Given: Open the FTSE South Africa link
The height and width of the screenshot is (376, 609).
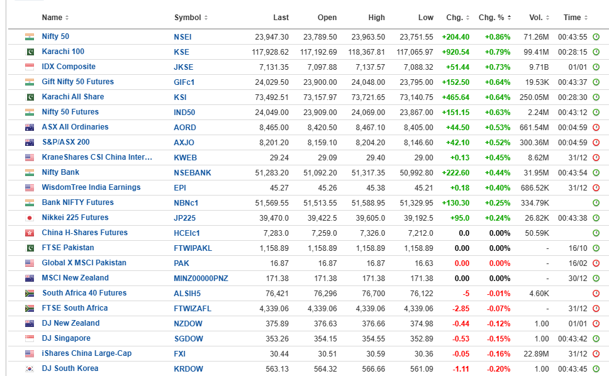Looking at the screenshot, I should coord(75,308).
